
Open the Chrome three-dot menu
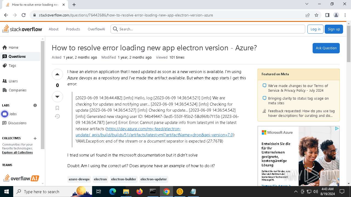pos(345,15)
